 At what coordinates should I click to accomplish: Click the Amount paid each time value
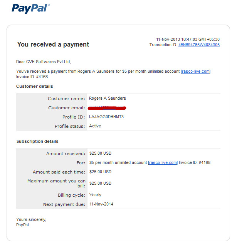click(x=100, y=172)
